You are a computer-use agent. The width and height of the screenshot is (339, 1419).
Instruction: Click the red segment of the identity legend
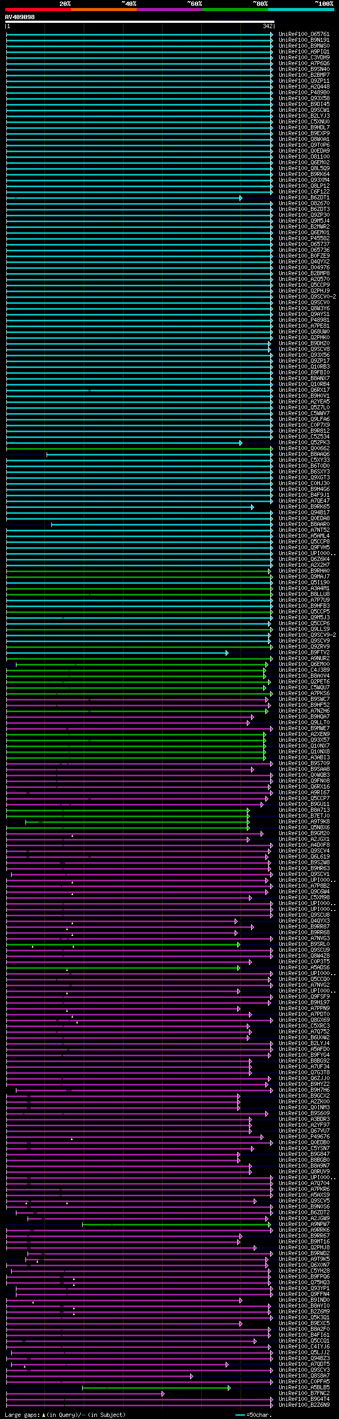pos(38,10)
